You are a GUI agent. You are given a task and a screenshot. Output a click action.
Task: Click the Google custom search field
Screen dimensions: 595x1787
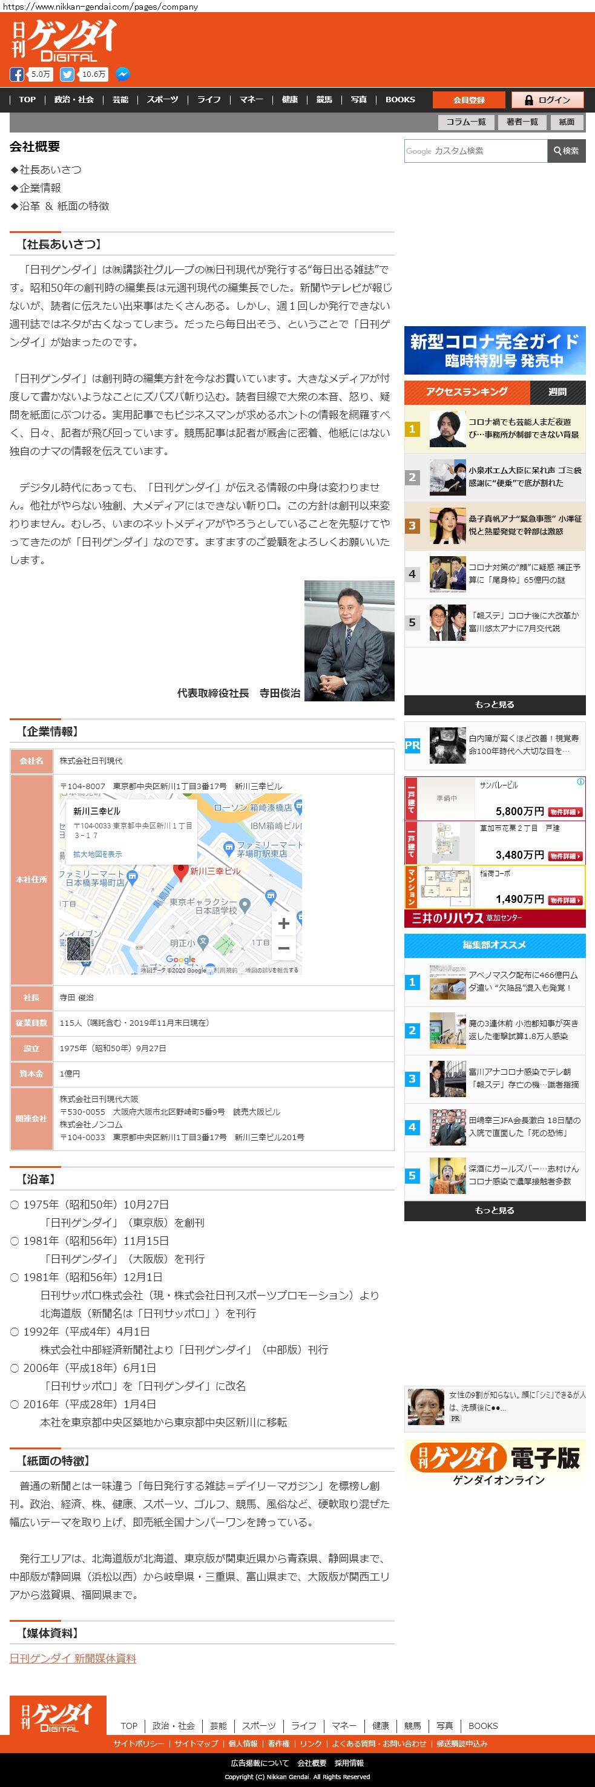(x=476, y=151)
